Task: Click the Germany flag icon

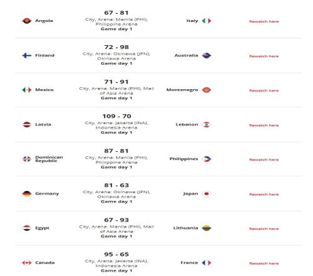Action: 27,194
